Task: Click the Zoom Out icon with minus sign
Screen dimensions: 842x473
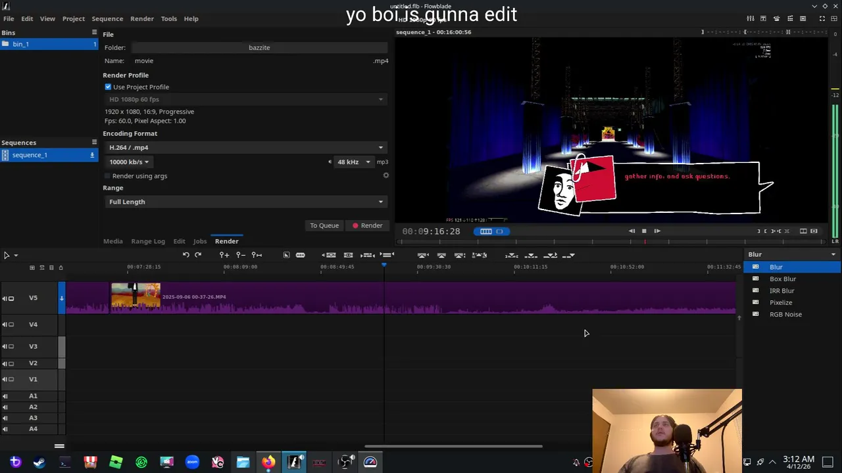Action: 241,255
